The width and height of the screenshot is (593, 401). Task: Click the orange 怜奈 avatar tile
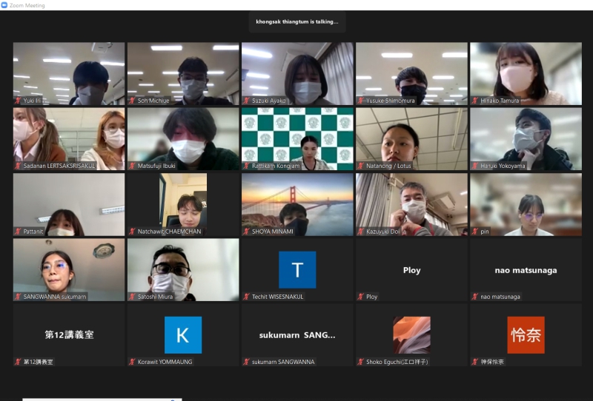[x=526, y=334]
